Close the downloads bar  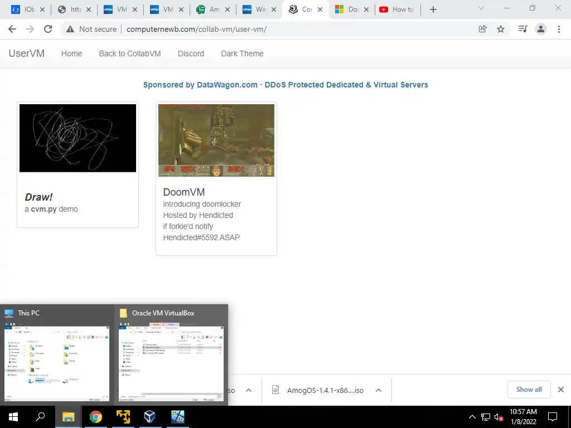561,390
